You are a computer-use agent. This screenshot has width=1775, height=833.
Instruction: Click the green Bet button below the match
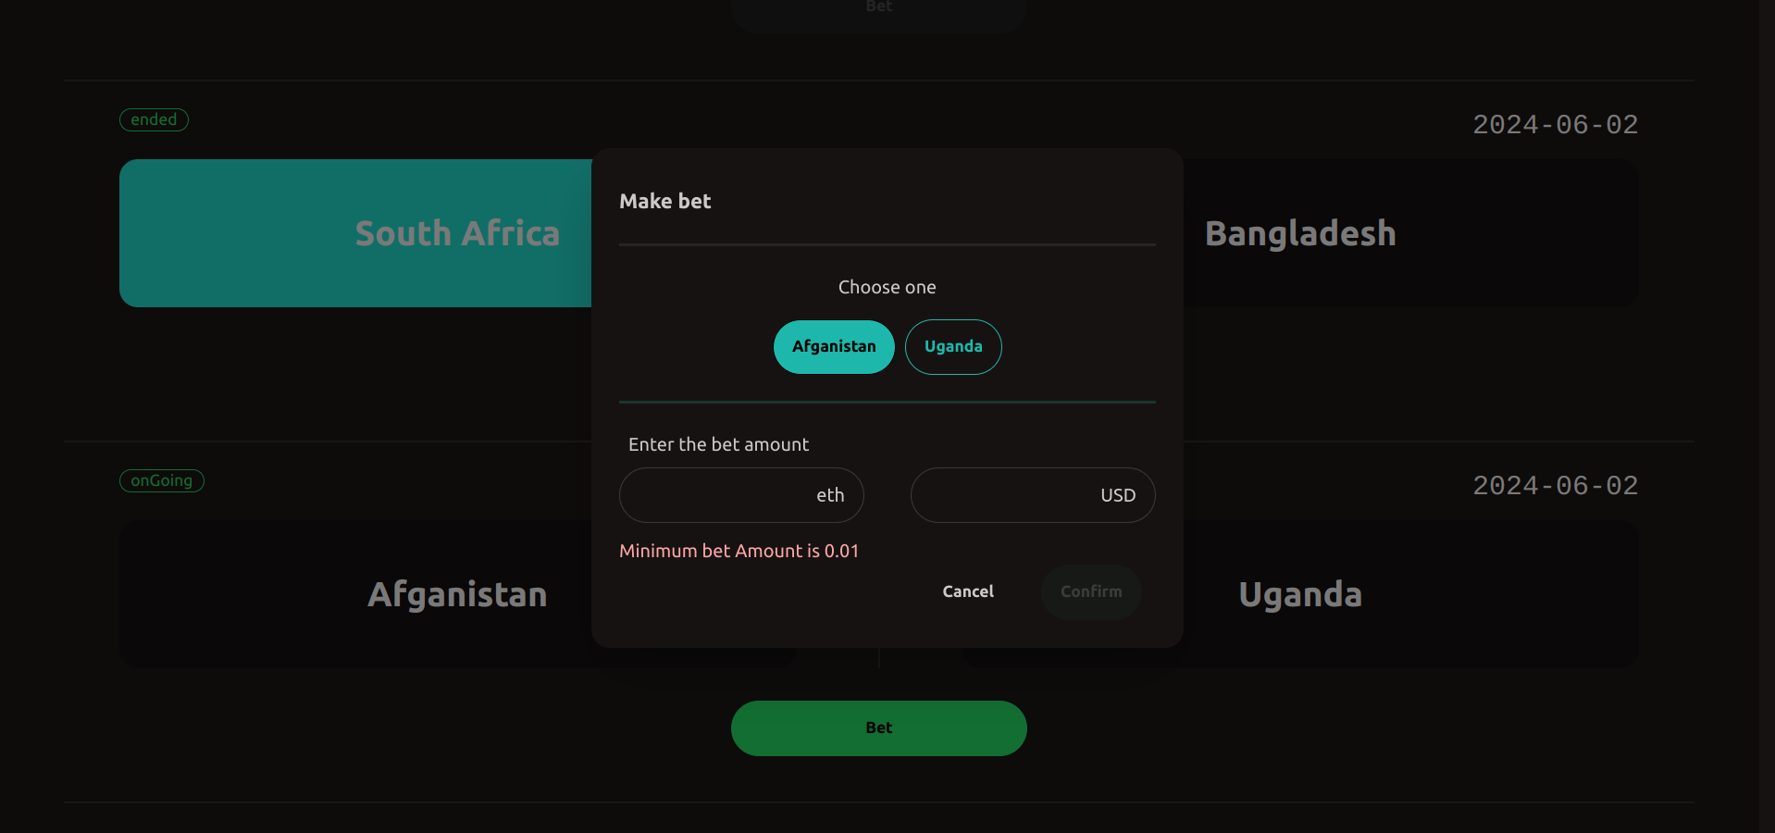click(x=879, y=728)
